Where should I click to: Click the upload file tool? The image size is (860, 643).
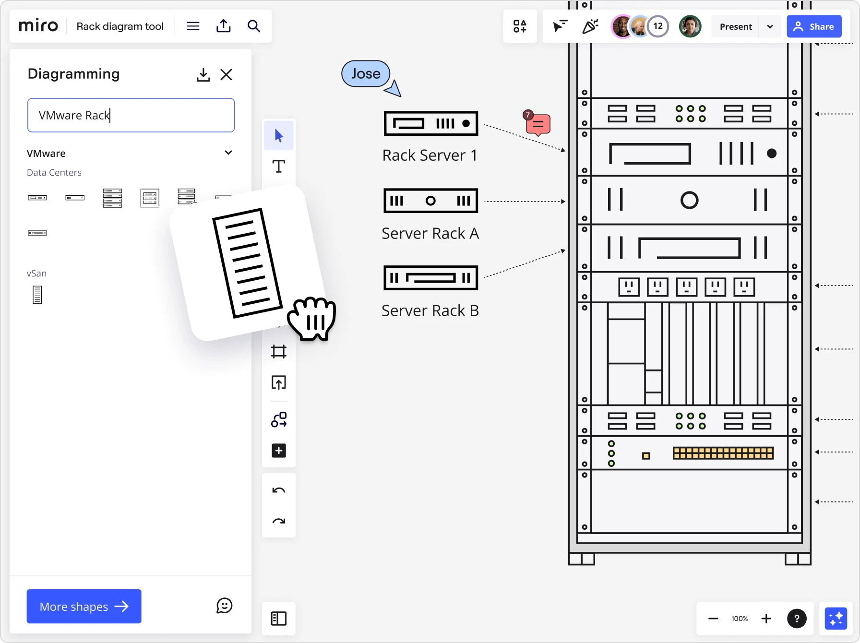279,382
